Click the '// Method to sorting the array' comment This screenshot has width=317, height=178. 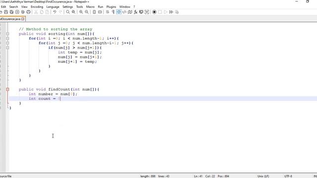[55, 29]
